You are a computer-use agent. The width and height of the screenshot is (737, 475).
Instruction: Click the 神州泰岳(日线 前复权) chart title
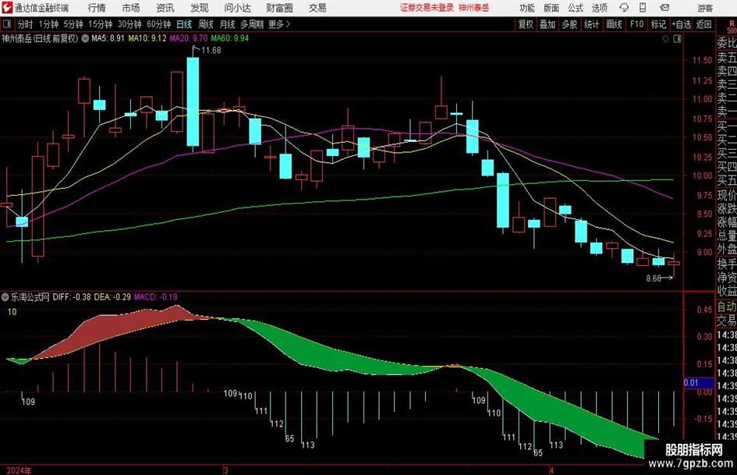[40, 38]
